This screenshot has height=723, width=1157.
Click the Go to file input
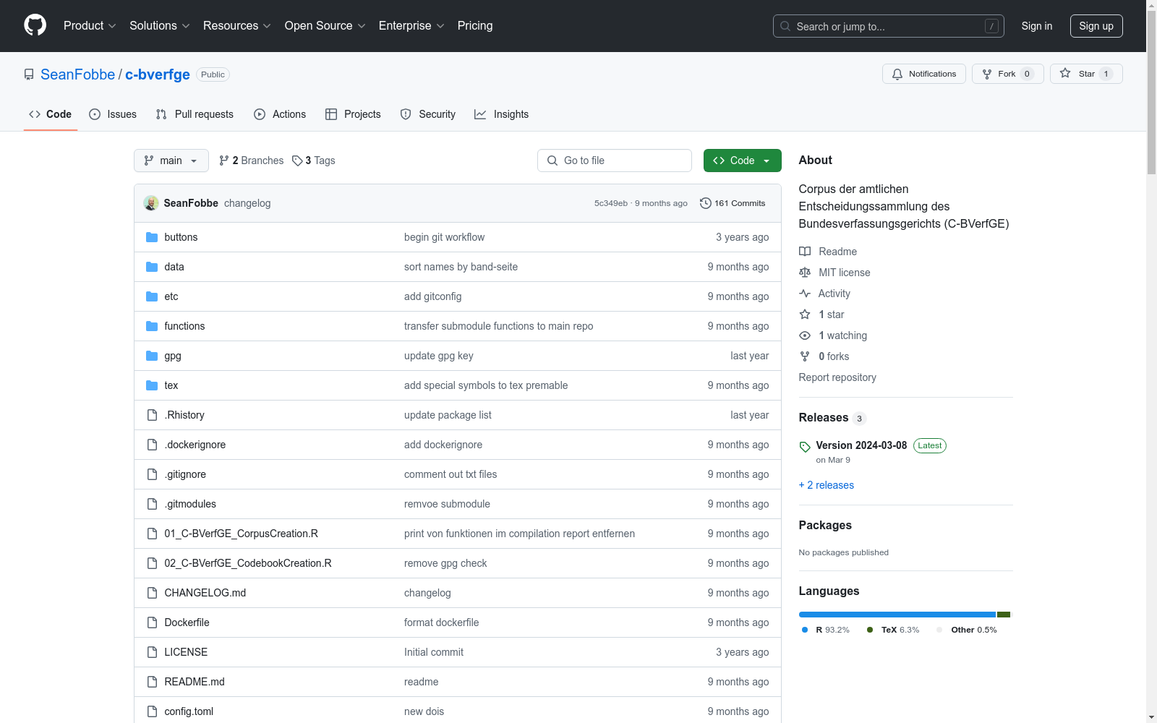coord(615,161)
